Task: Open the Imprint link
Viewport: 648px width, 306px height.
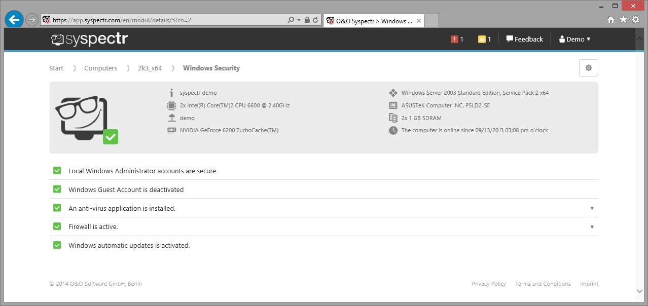Action: tap(589, 284)
